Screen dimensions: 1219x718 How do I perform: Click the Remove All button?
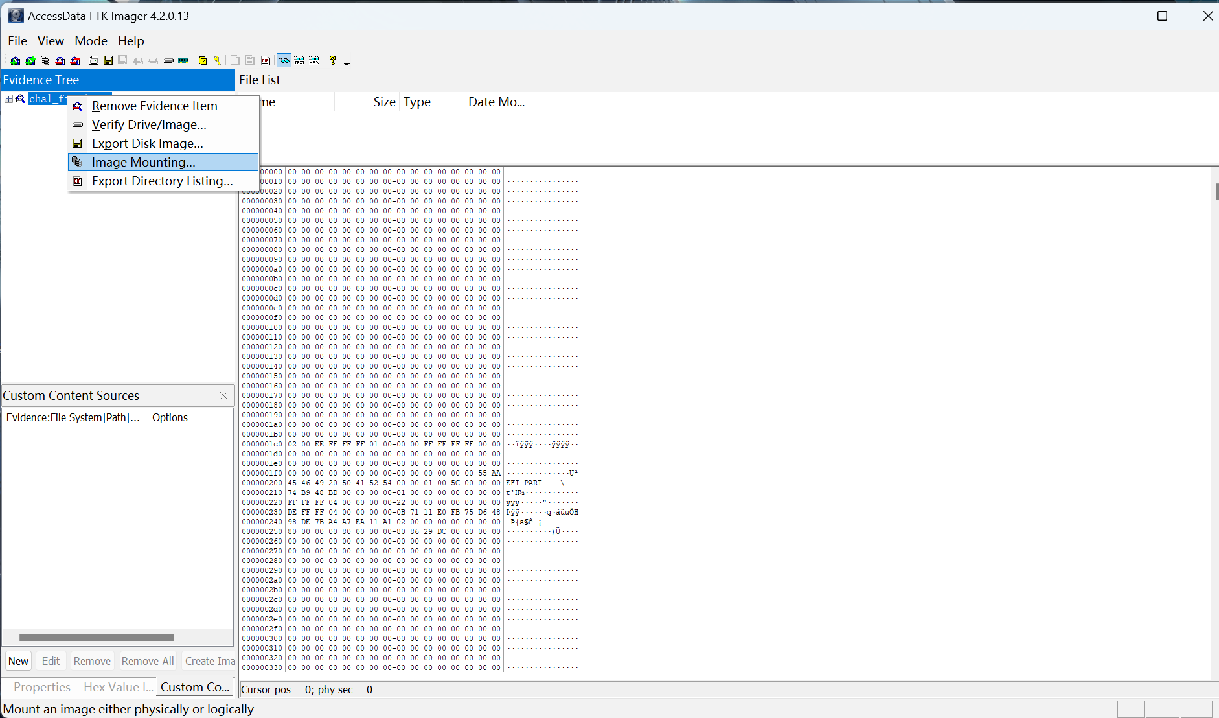click(148, 661)
